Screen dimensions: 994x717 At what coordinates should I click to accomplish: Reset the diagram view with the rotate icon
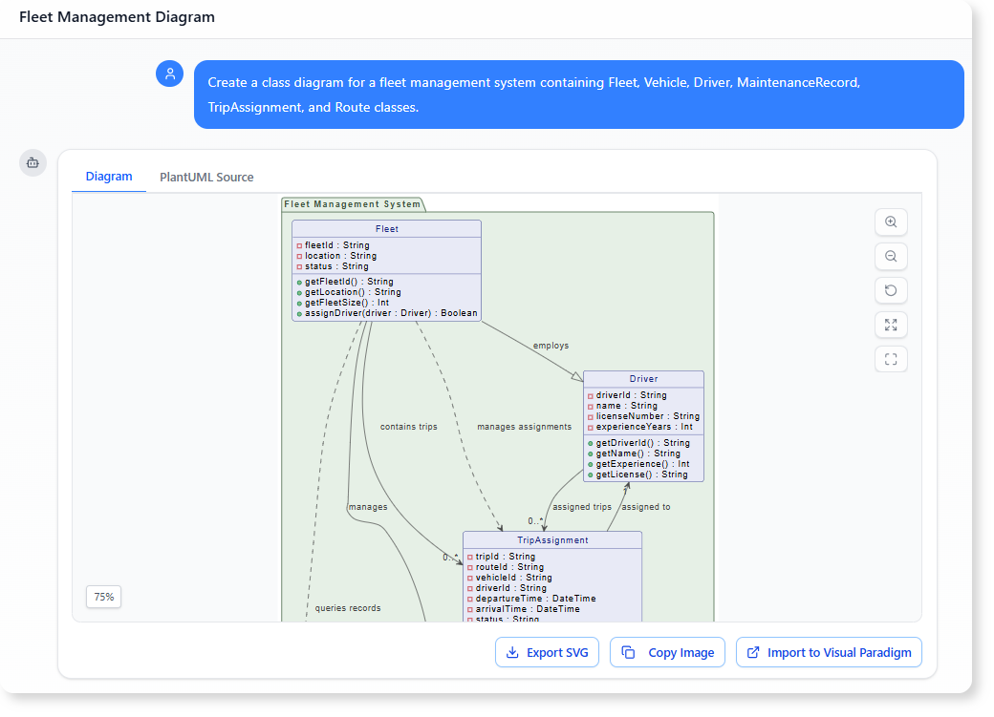pos(891,290)
